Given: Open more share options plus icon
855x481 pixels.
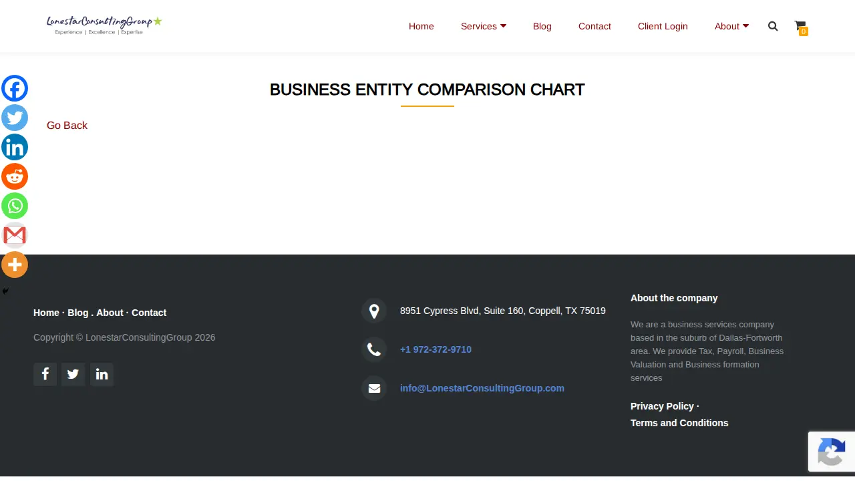Looking at the screenshot, I should coord(15,265).
